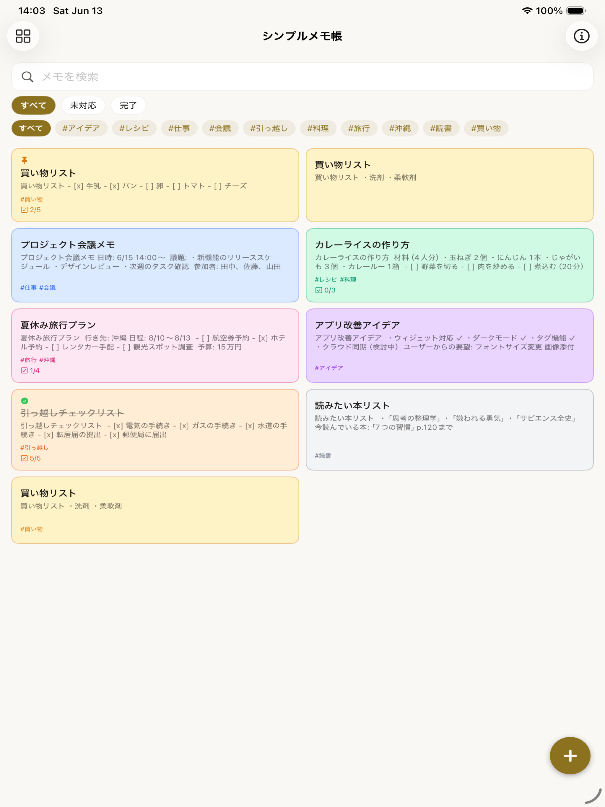
Task: Tap #買い物 tag on pinned 買い物リスト card
Action: [31, 199]
